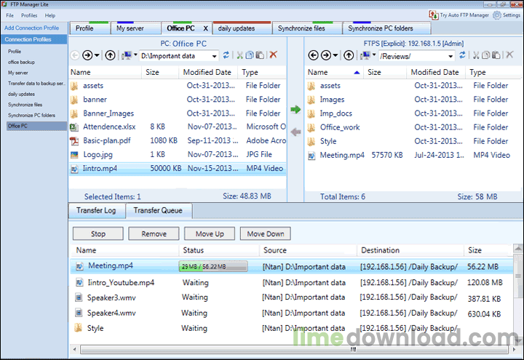The image size is (524, 360).
Task: Click the Move Down button
Action: (x=266, y=233)
